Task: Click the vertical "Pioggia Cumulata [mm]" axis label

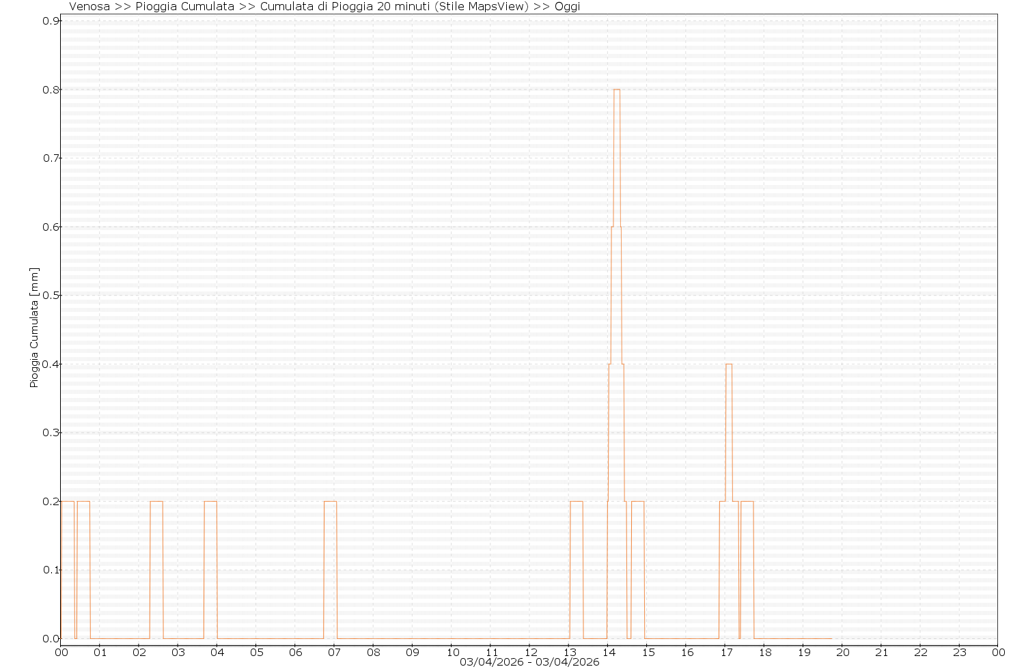Action: [34, 328]
